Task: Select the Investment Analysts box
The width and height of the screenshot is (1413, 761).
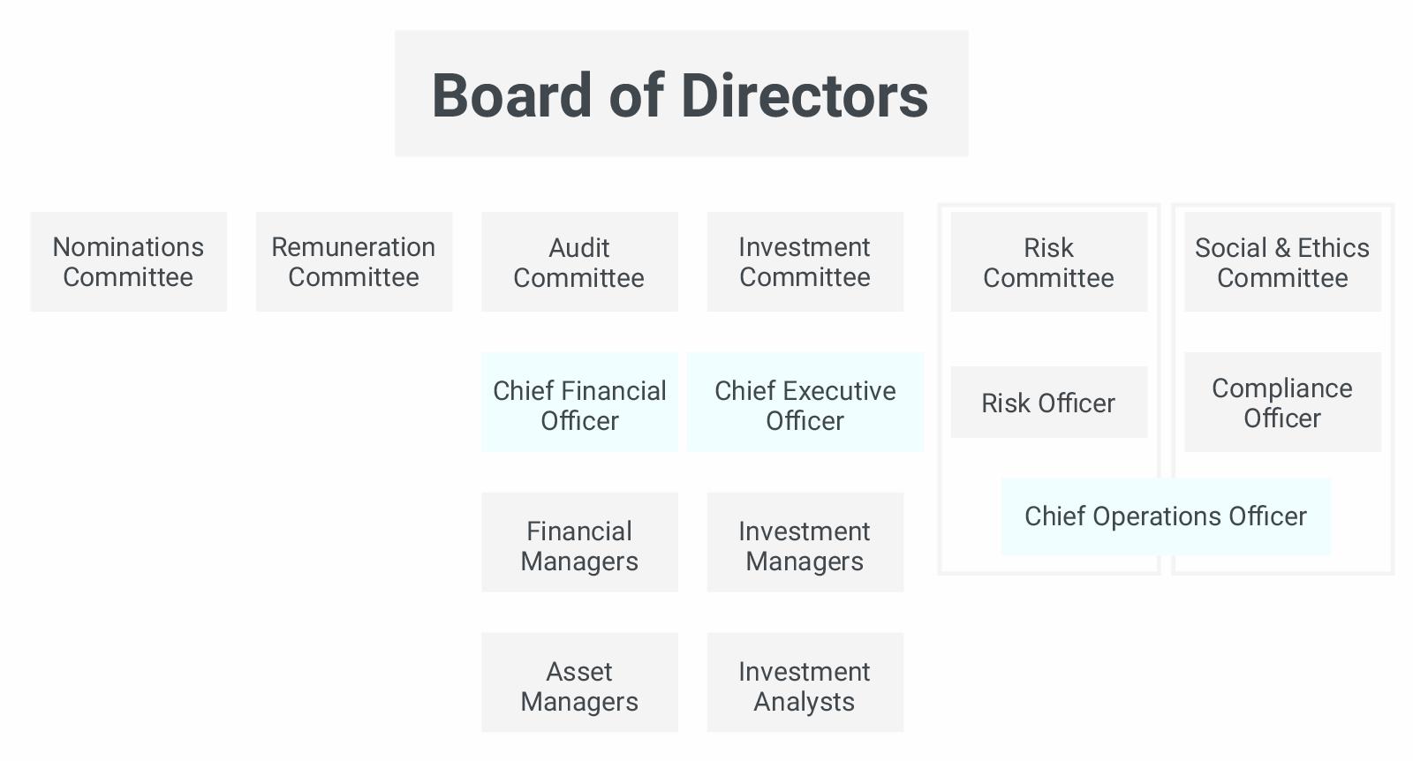Action: pos(805,682)
